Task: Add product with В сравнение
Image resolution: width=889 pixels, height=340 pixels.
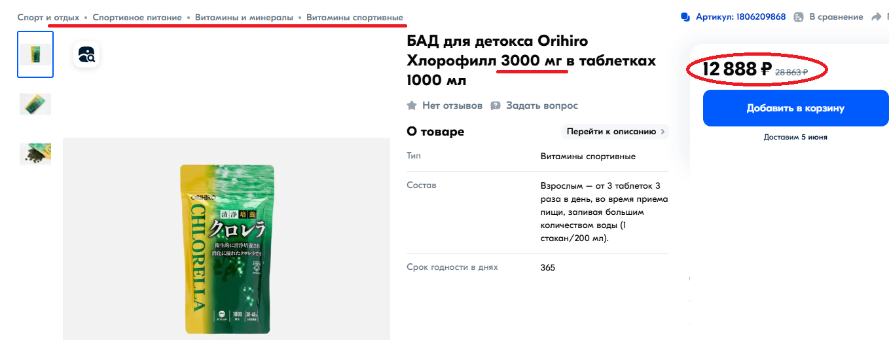Action: 836,17
